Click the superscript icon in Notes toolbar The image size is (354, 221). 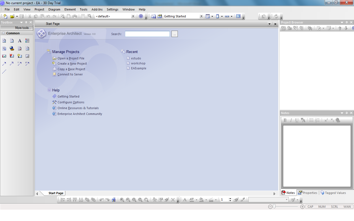(x=326, y=120)
